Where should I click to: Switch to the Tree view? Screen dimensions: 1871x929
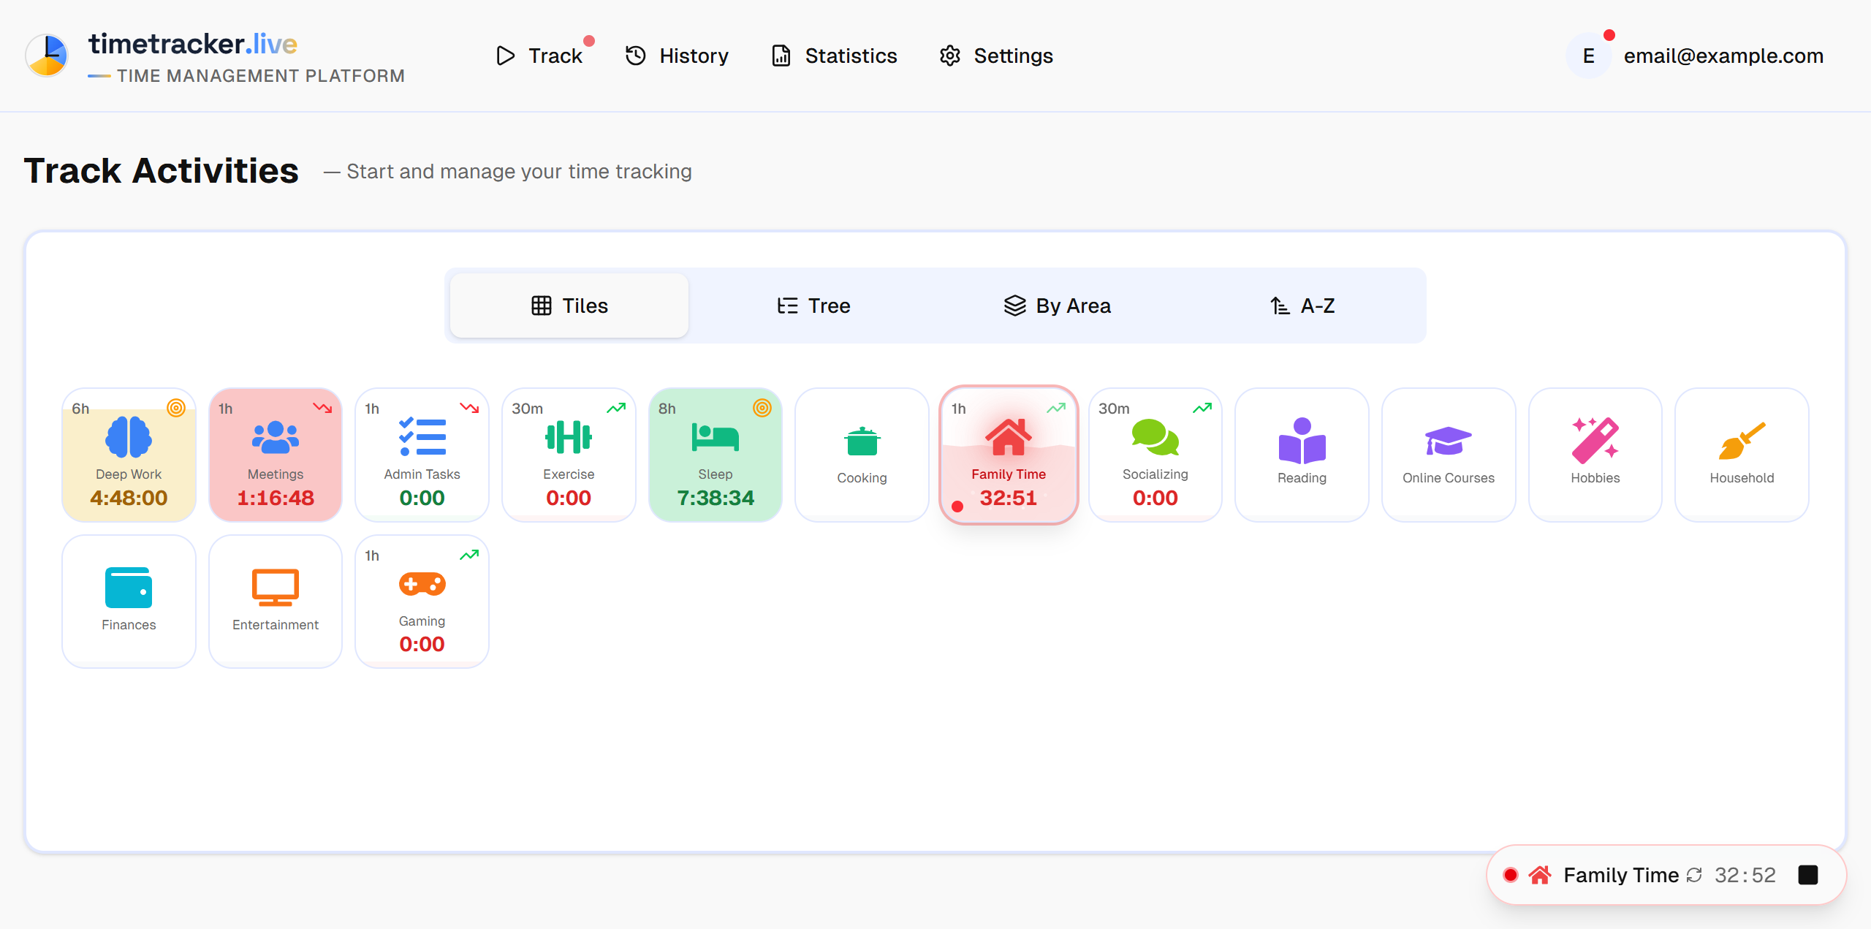[813, 306]
